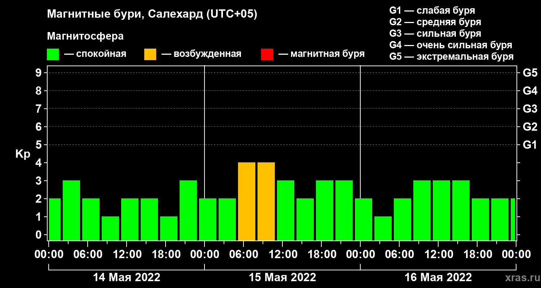Click the 'G1 — слабая буря' legend line
The image size is (541, 288).
click(432, 10)
